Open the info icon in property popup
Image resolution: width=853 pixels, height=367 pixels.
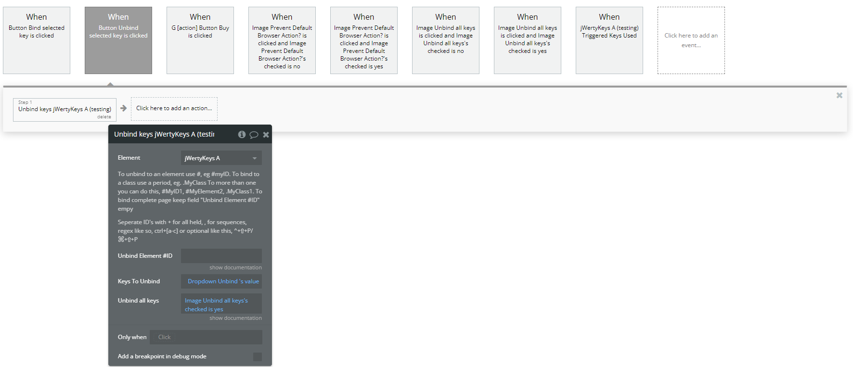242,135
